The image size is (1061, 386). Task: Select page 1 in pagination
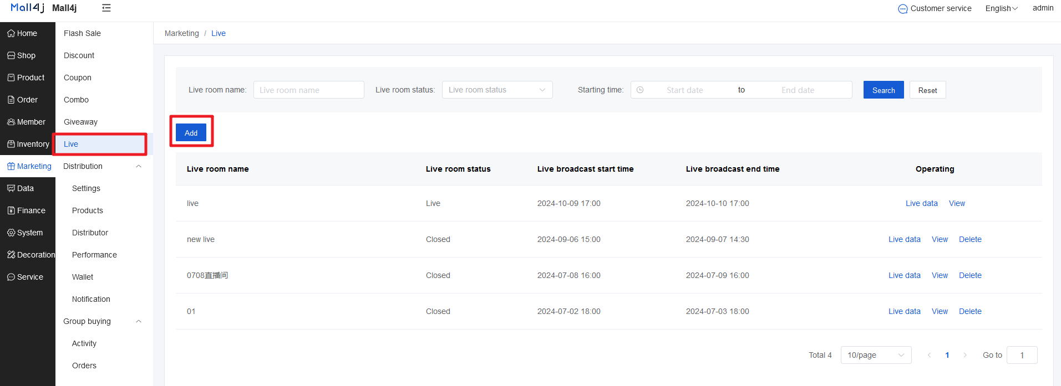947,355
